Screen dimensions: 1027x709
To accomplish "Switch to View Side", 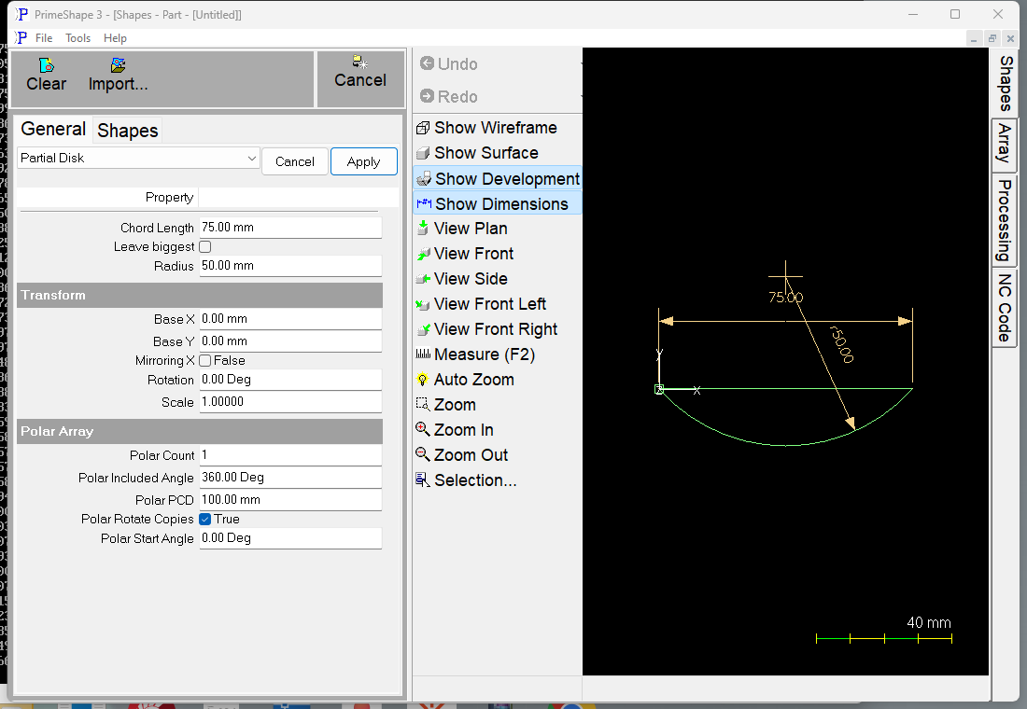I will (462, 279).
